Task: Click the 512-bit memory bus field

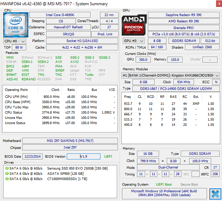Action: click(210, 41)
